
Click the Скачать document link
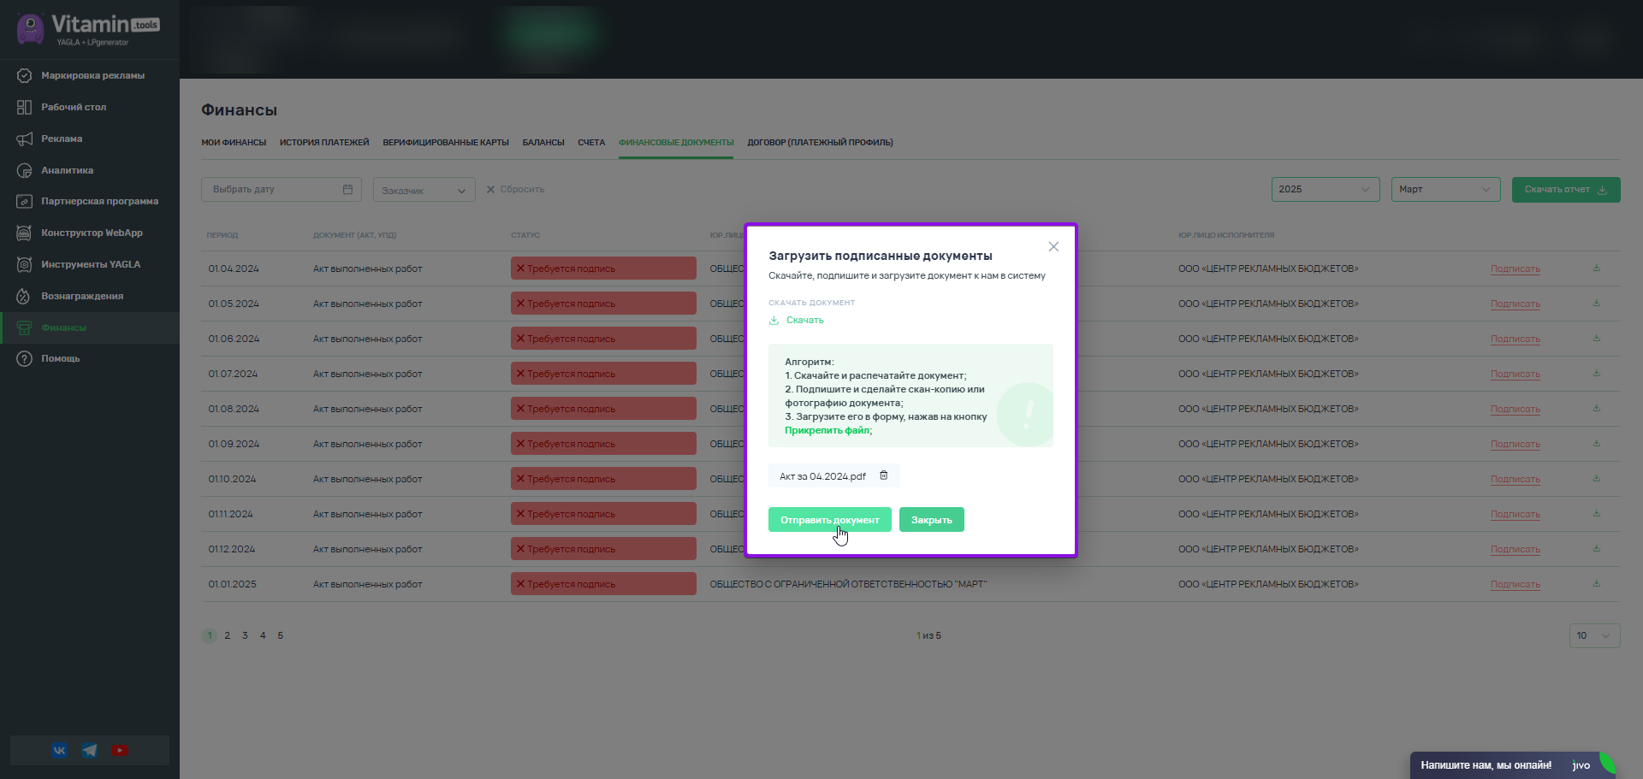coord(804,321)
